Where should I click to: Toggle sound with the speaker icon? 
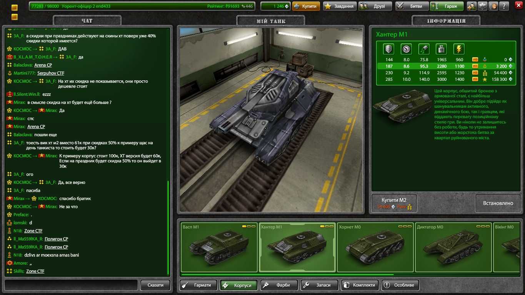[x=493, y=6]
